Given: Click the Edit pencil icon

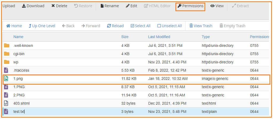Looking at the screenshot, I should click(128, 6).
